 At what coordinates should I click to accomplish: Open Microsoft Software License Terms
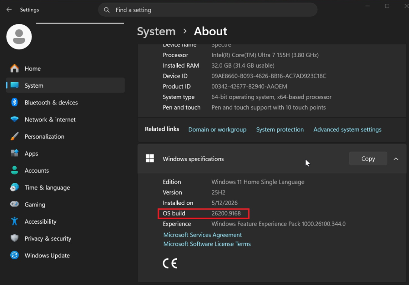click(x=207, y=244)
